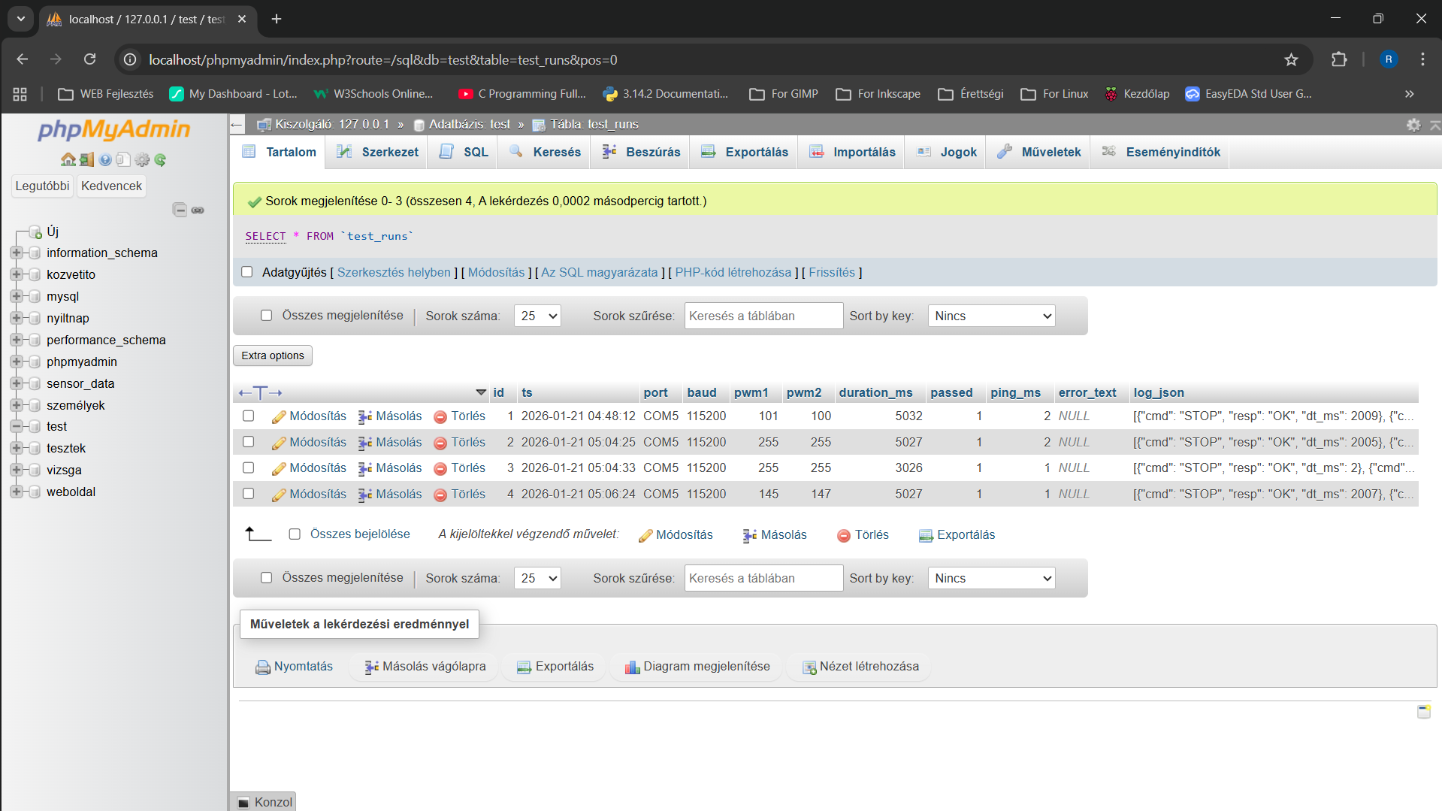Click full-text toggle arrows in table header
Viewport: 1442px width, 811px height.
(260, 393)
